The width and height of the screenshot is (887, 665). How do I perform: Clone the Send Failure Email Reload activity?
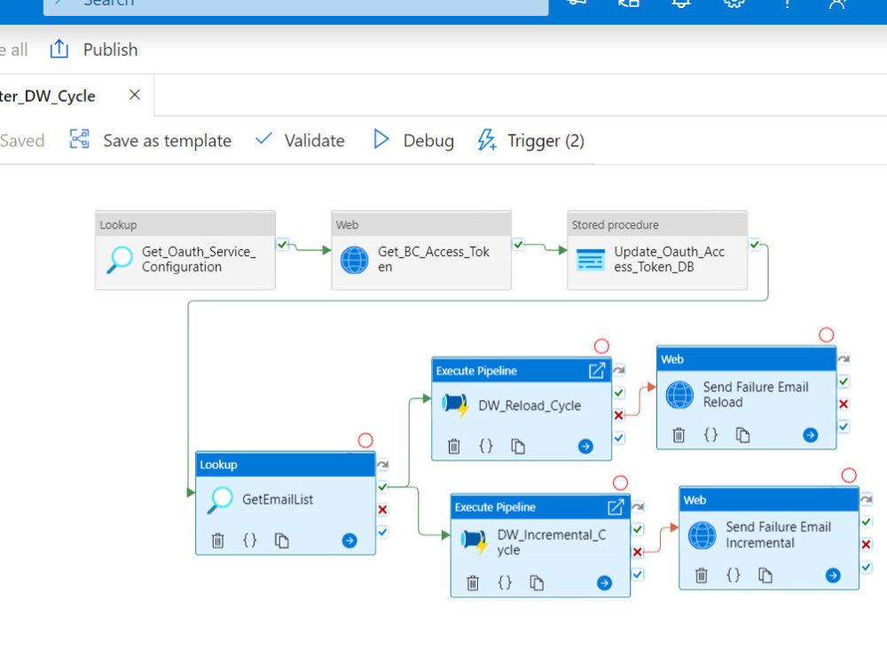tap(742, 434)
